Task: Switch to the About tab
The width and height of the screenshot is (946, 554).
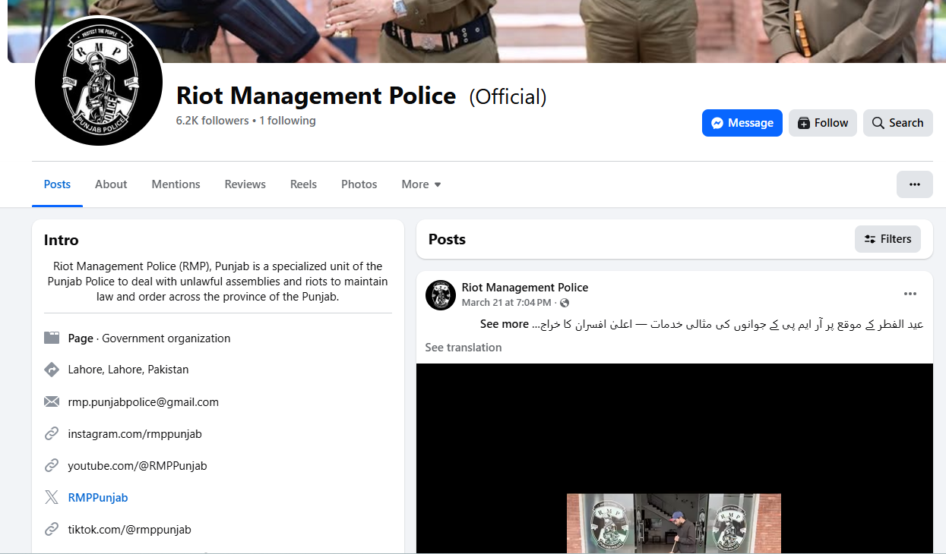Action: (x=111, y=184)
